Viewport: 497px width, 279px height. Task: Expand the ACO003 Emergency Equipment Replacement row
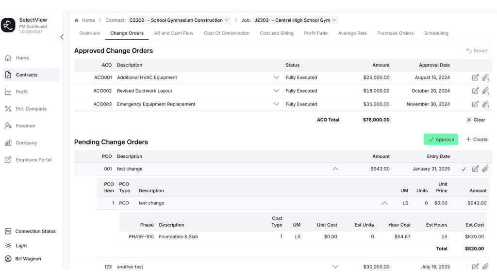[x=277, y=104]
